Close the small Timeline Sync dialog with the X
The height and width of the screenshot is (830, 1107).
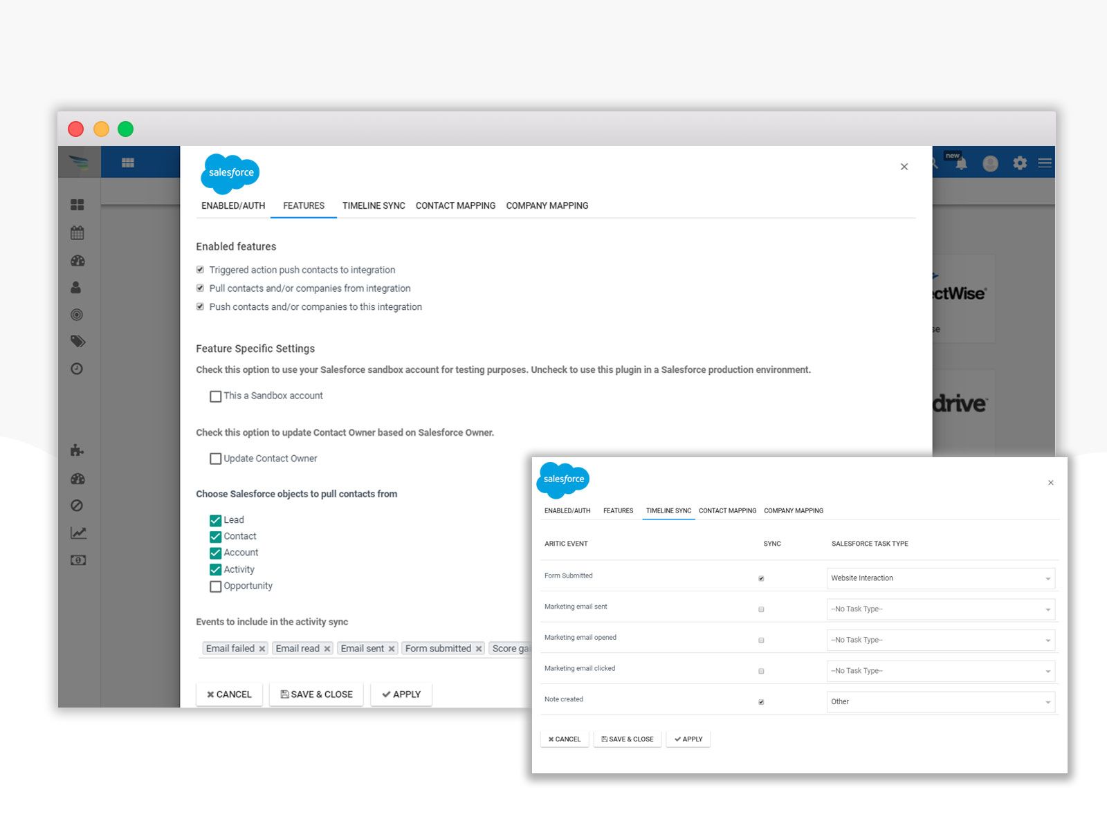(1051, 483)
